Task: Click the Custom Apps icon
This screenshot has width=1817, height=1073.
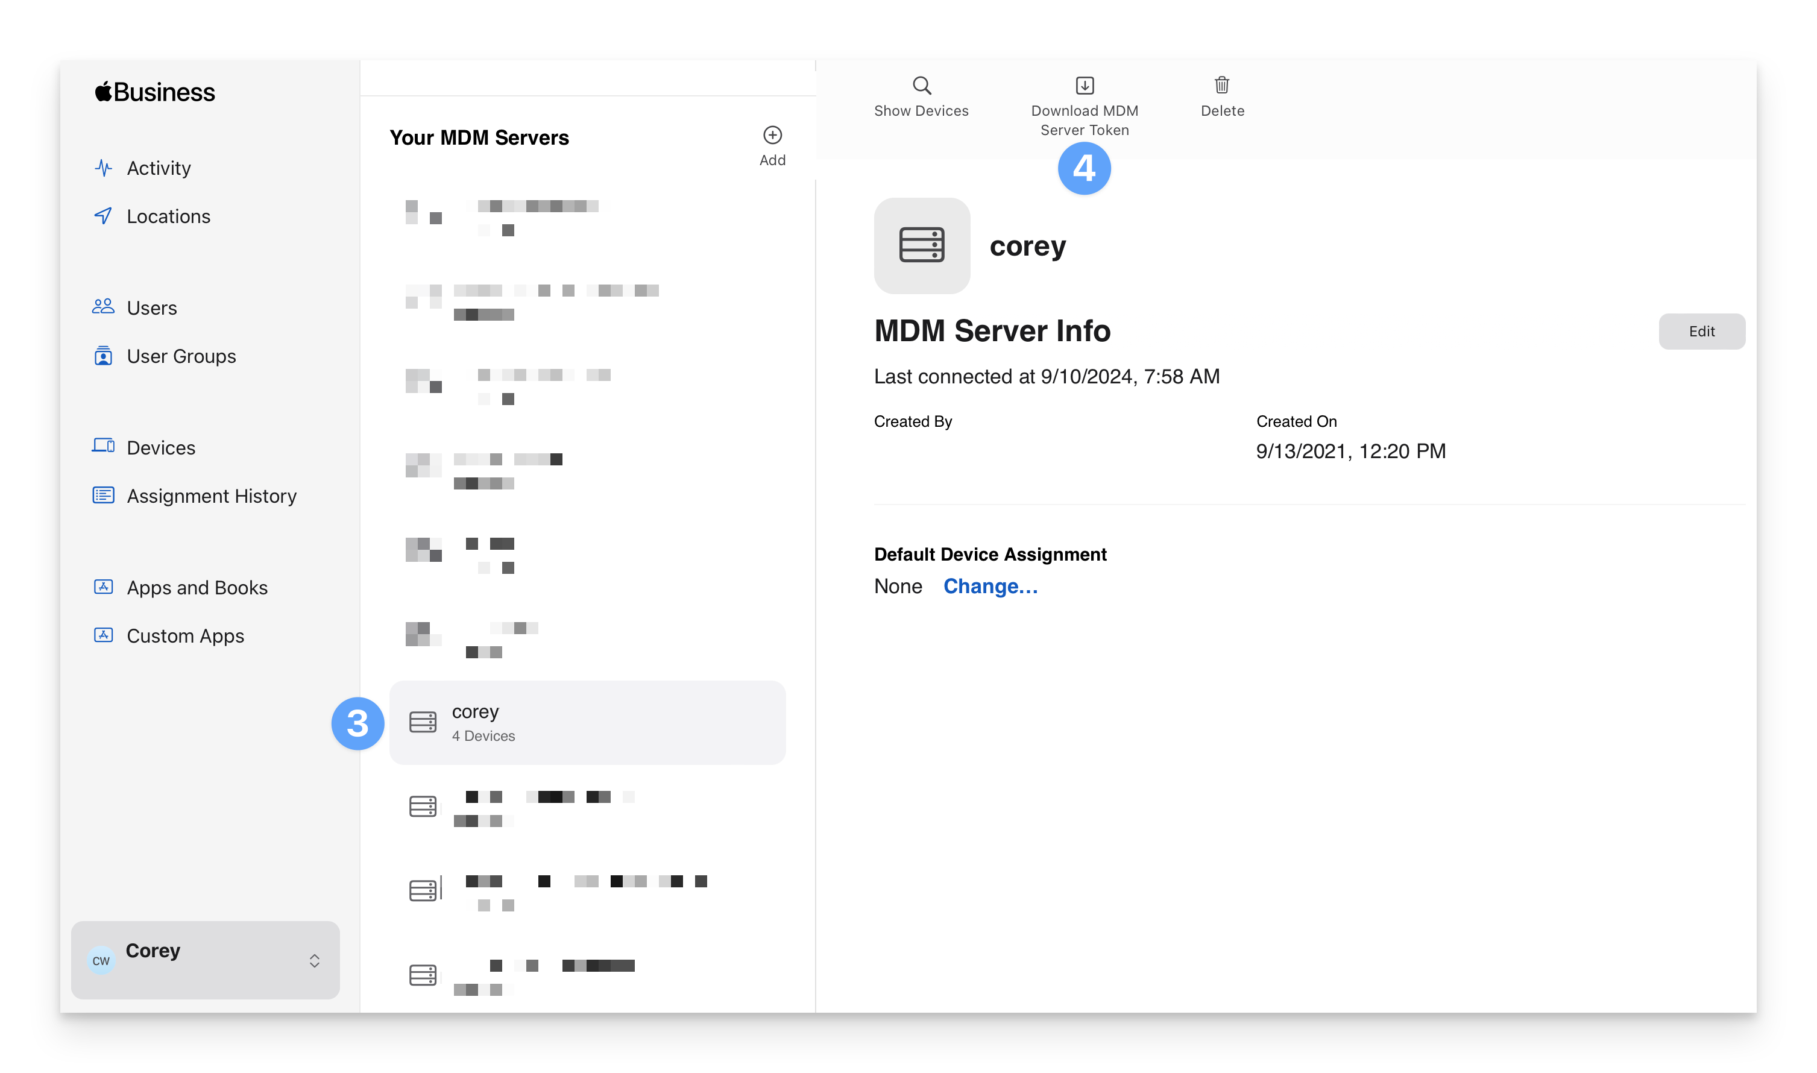Action: pos(104,635)
